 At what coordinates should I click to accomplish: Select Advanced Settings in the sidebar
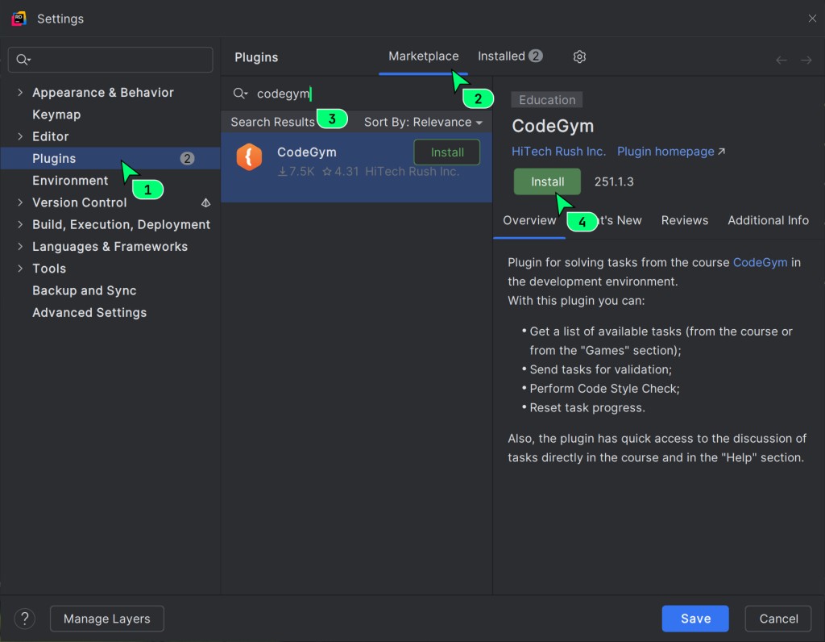[x=89, y=313]
